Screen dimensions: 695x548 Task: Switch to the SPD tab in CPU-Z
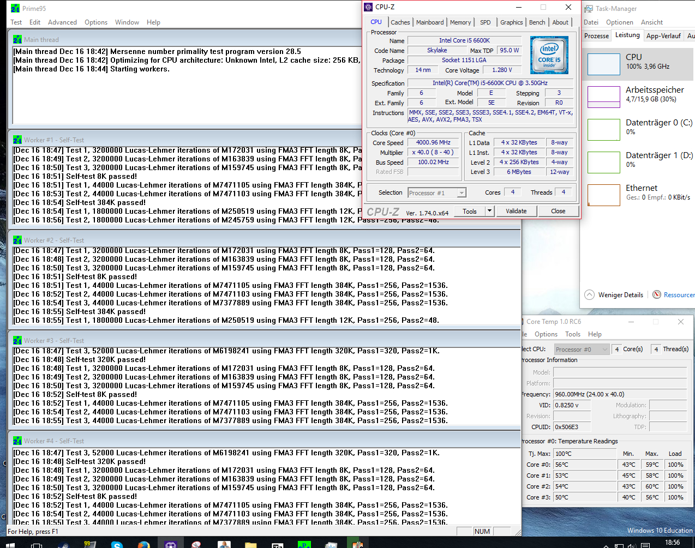point(486,22)
